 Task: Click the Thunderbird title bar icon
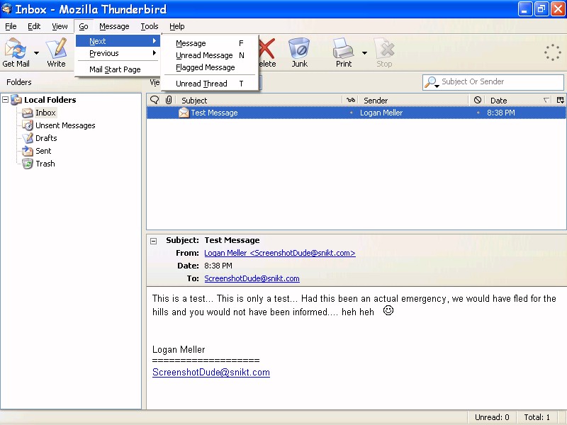pyautogui.click(x=6, y=8)
